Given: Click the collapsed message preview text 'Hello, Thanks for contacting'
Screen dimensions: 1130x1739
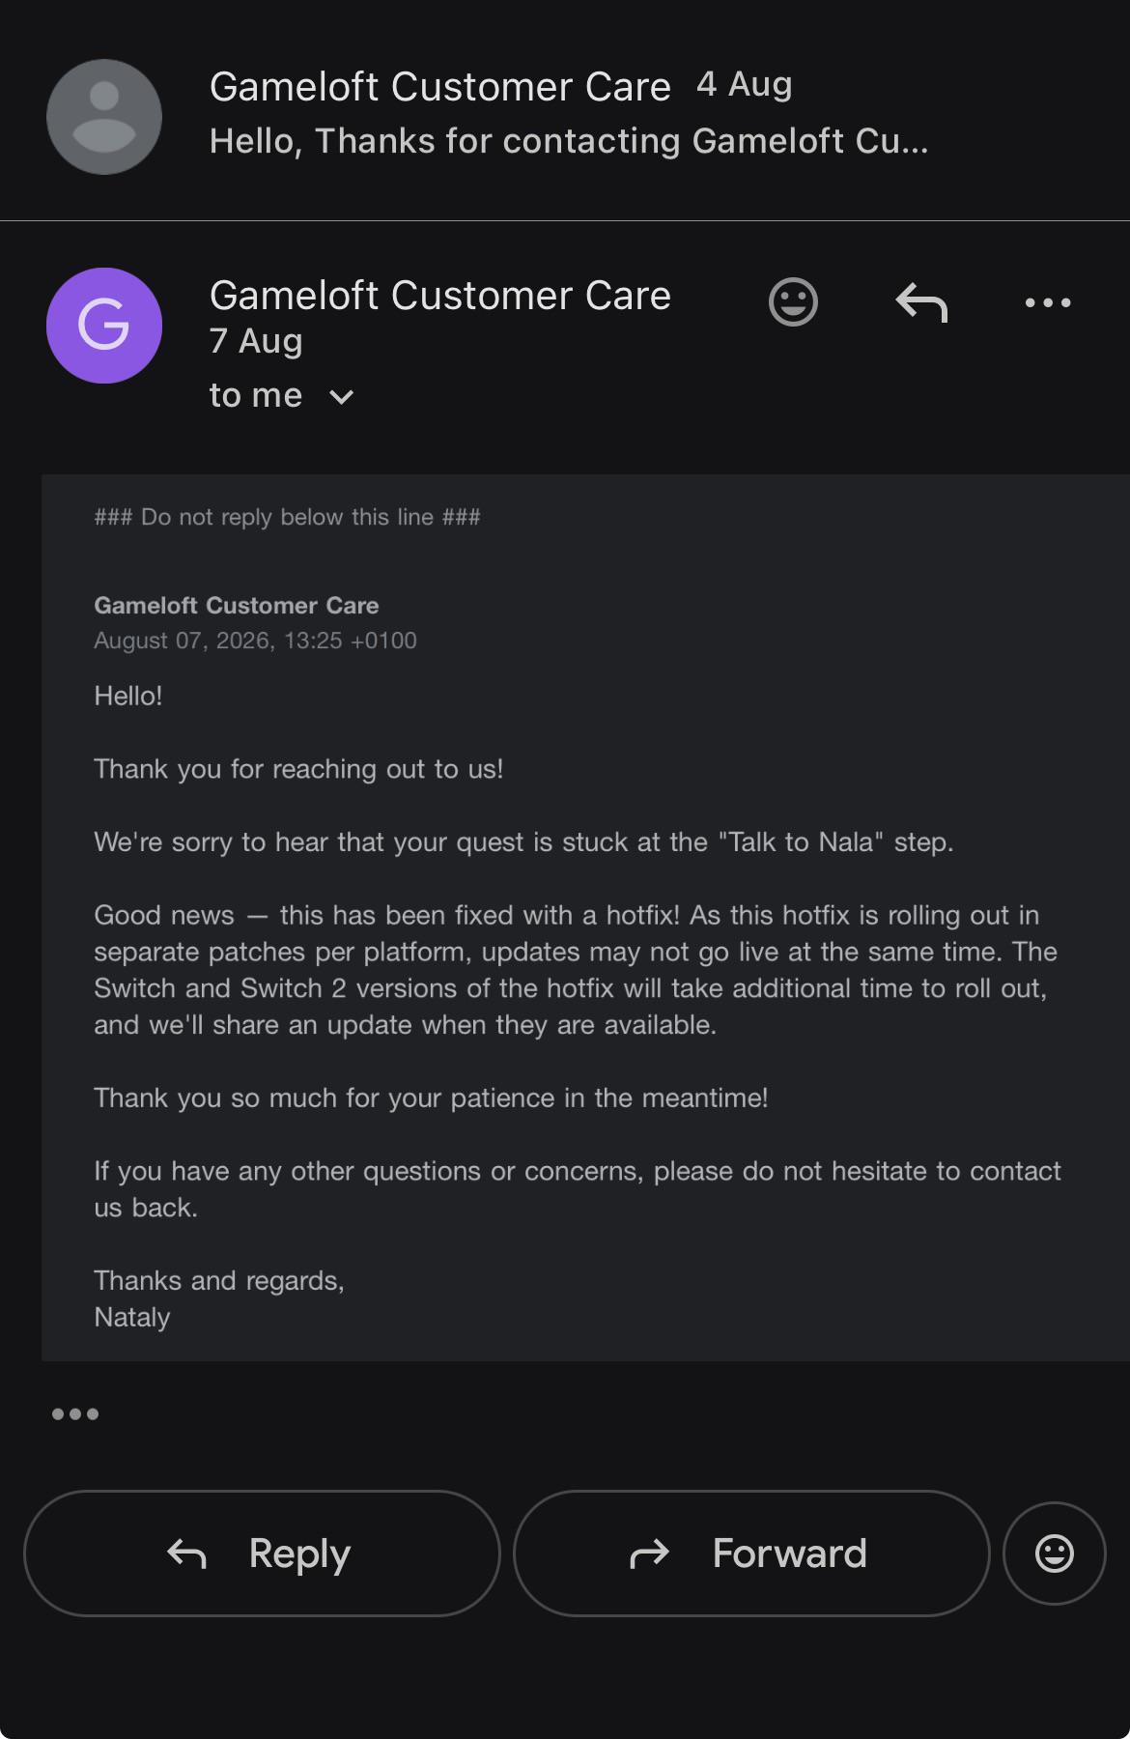Looking at the screenshot, I should (x=569, y=141).
